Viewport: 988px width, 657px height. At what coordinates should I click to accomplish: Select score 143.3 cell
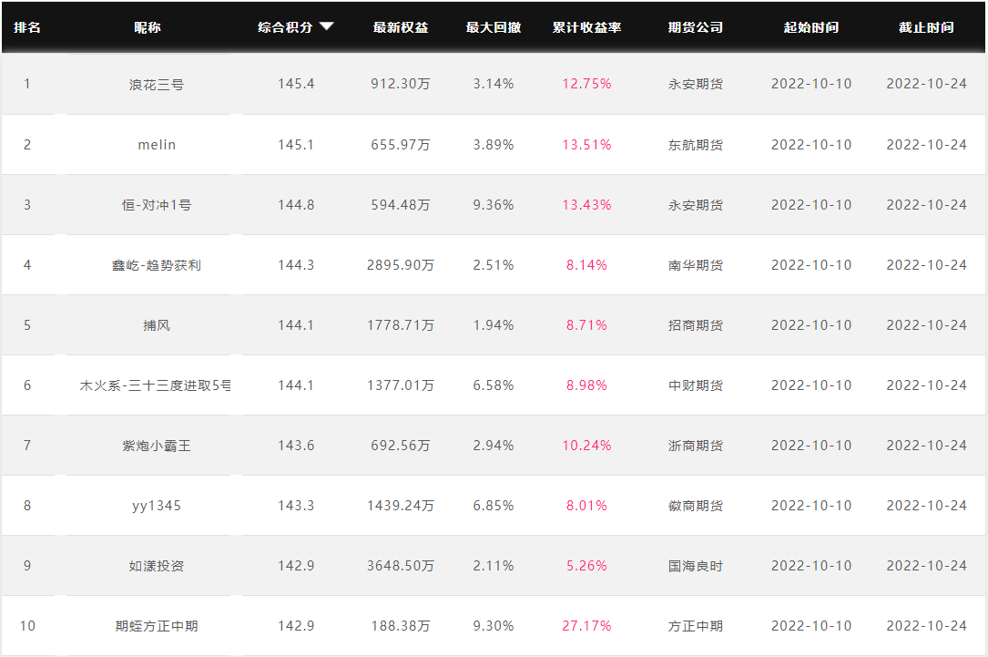(x=296, y=506)
